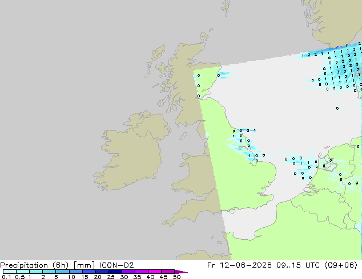Select the ICON-D2 model label
This screenshot has height=279, width=362.
click(x=116, y=265)
